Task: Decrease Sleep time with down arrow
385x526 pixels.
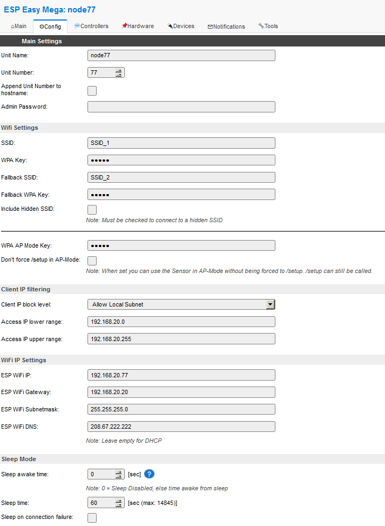Action: [119, 505]
